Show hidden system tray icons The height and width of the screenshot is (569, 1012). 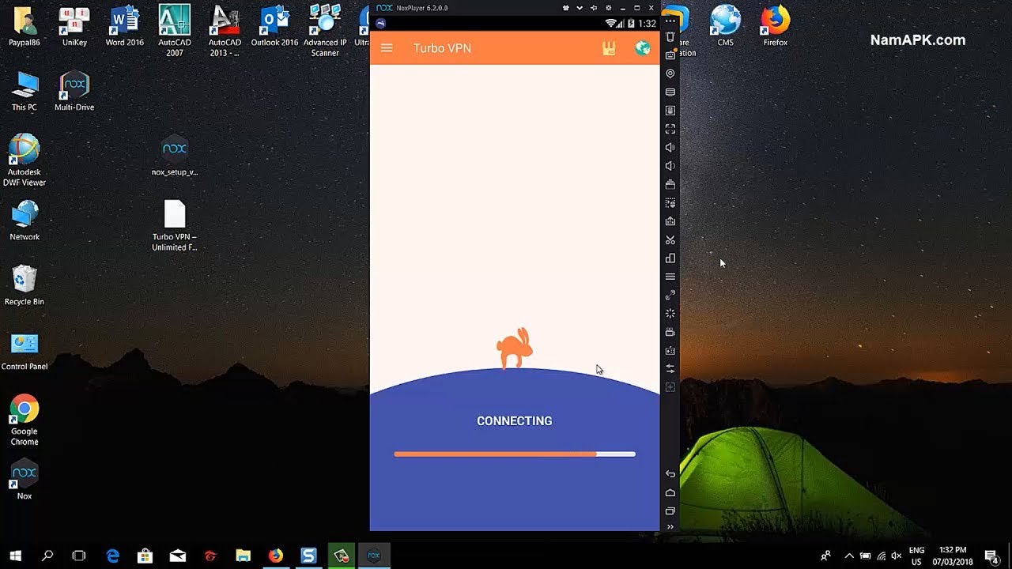pyautogui.click(x=849, y=556)
